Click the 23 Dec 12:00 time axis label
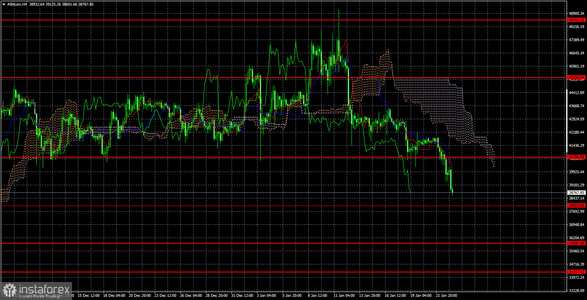Viewport: 587px width, 300px height. (x=165, y=296)
